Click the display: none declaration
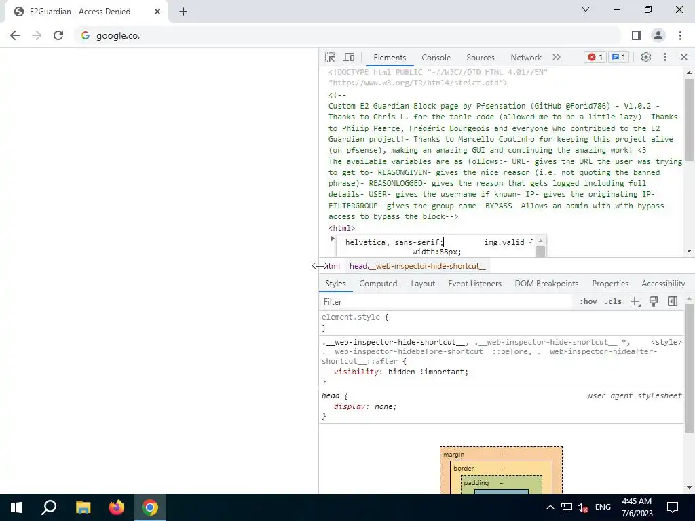 [x=364, y=406]
